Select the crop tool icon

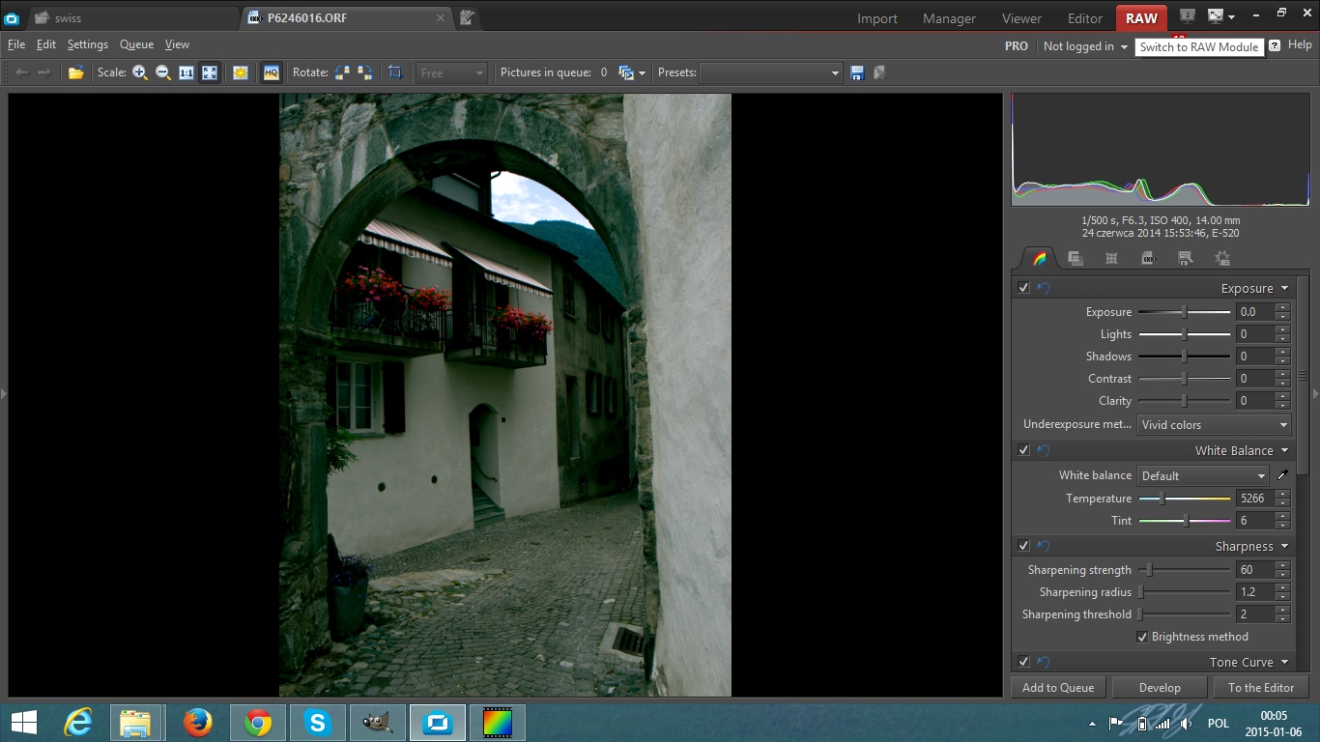pyautogui.click(x=395, y=72)
